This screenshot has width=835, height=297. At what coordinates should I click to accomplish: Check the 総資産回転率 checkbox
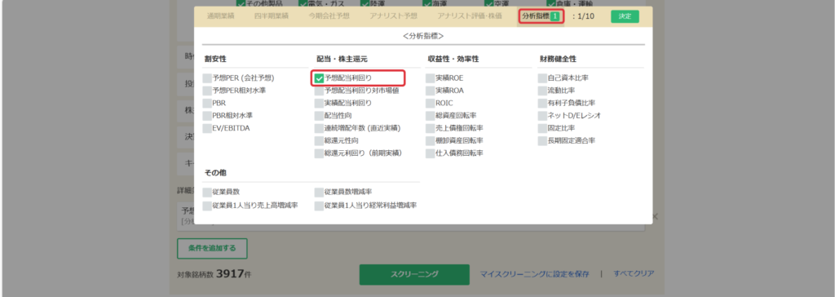(431, 116)
